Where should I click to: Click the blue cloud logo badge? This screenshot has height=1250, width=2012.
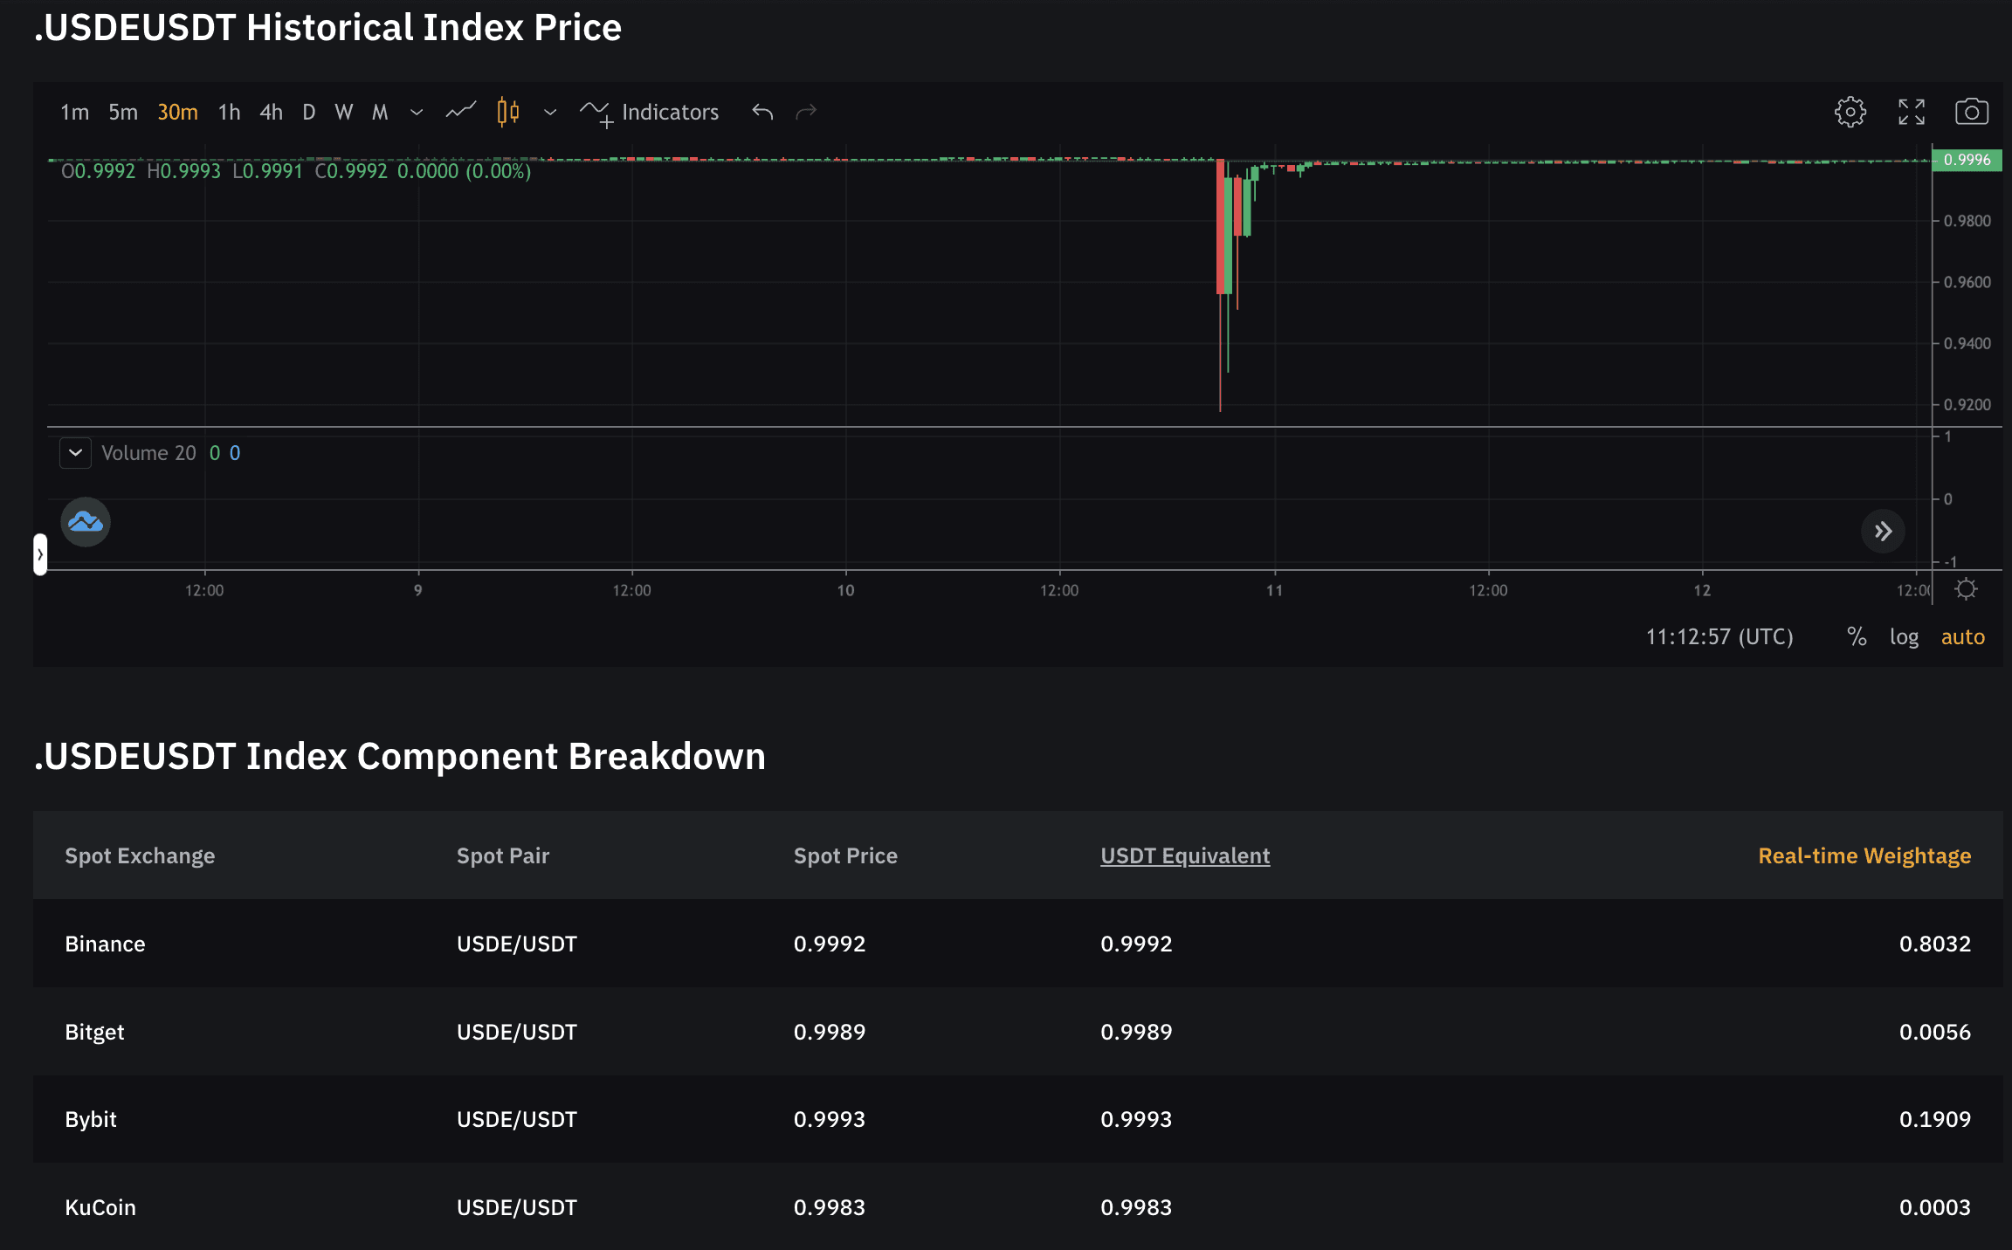pos(86,522)
